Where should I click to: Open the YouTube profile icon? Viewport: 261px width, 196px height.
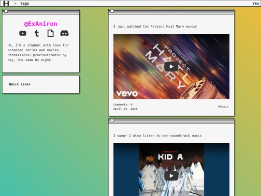point(23,33)
